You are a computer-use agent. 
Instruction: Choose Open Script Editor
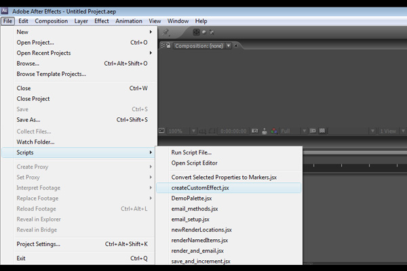229,163
